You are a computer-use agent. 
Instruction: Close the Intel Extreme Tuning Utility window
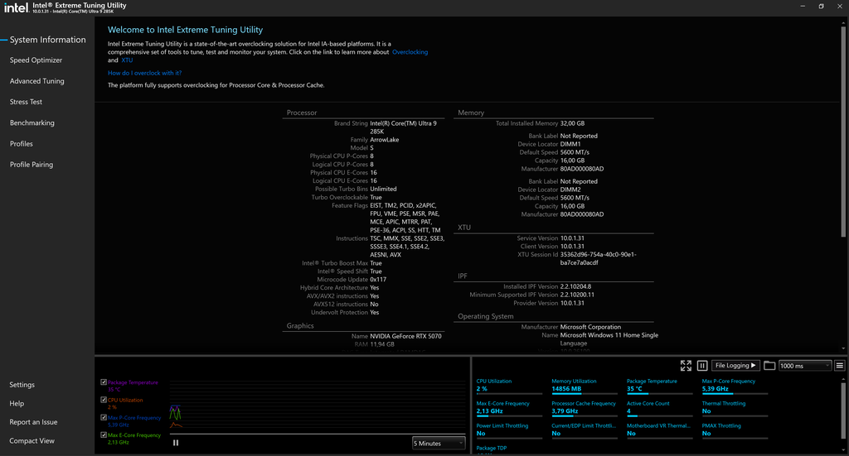(839, 6)
